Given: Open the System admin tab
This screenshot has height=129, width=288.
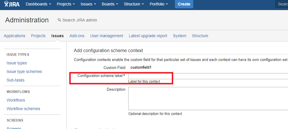Looking at the screenshot, I should tap(179, 36).
